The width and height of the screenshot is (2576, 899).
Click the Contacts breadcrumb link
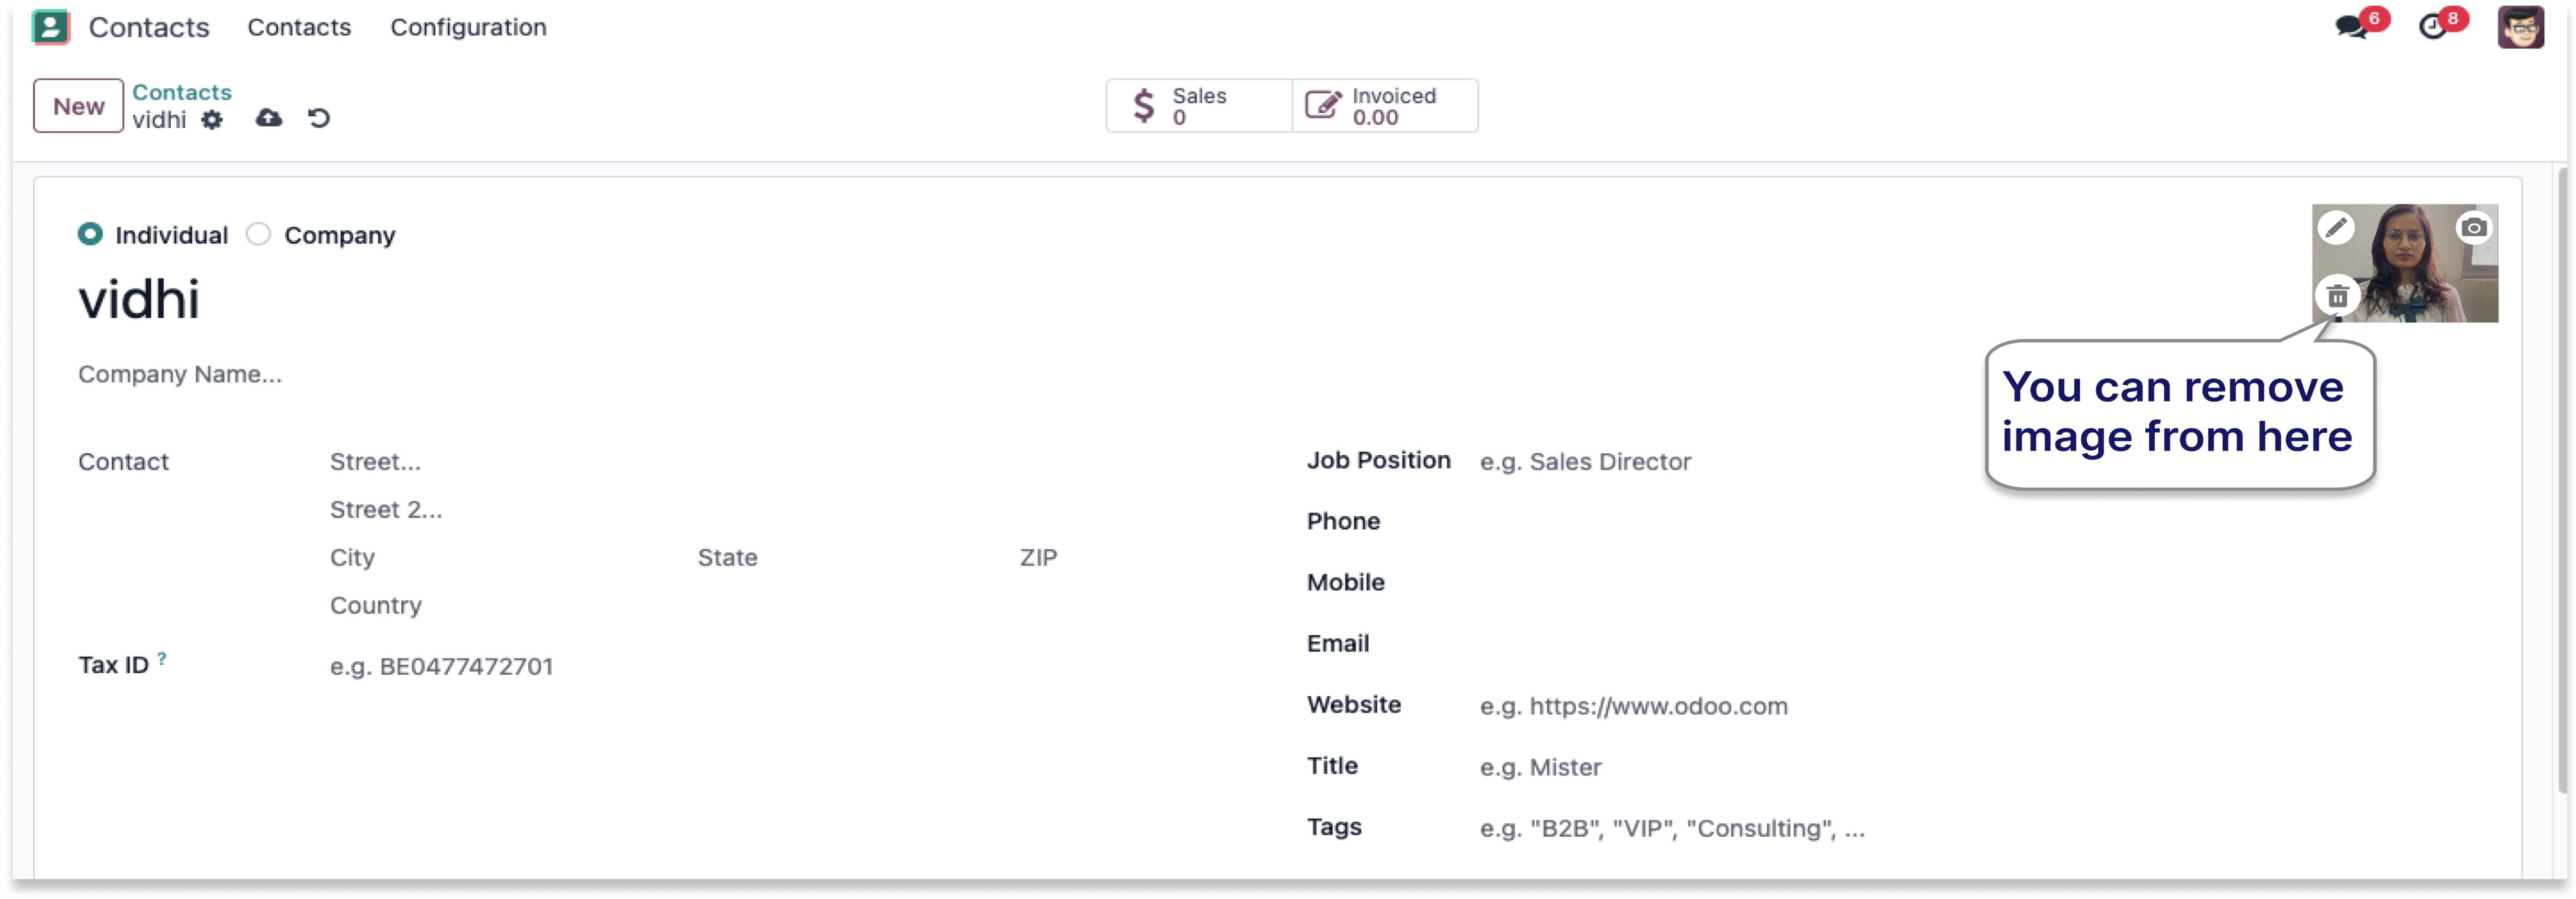(182, 92)
